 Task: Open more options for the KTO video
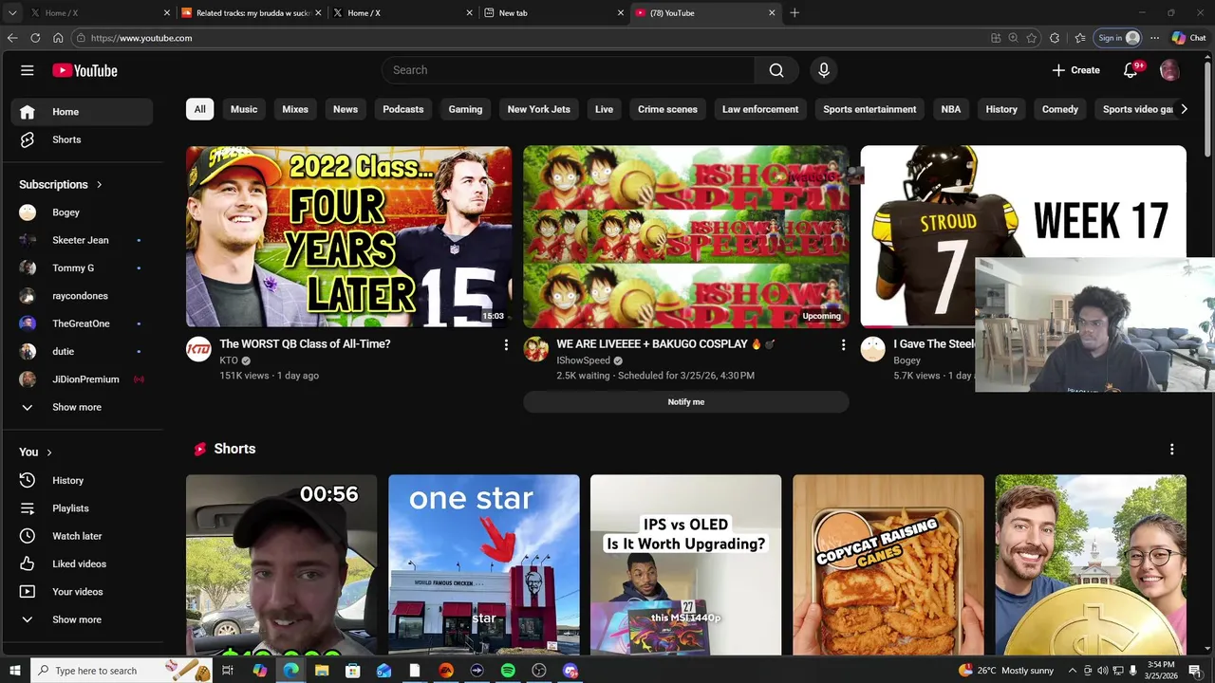click(x=506, y=345)
